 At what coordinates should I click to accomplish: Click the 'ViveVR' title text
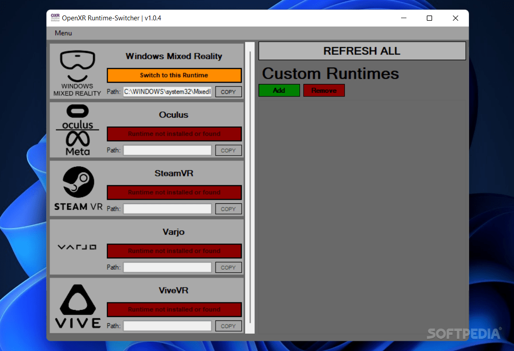(x=174, y=290)
